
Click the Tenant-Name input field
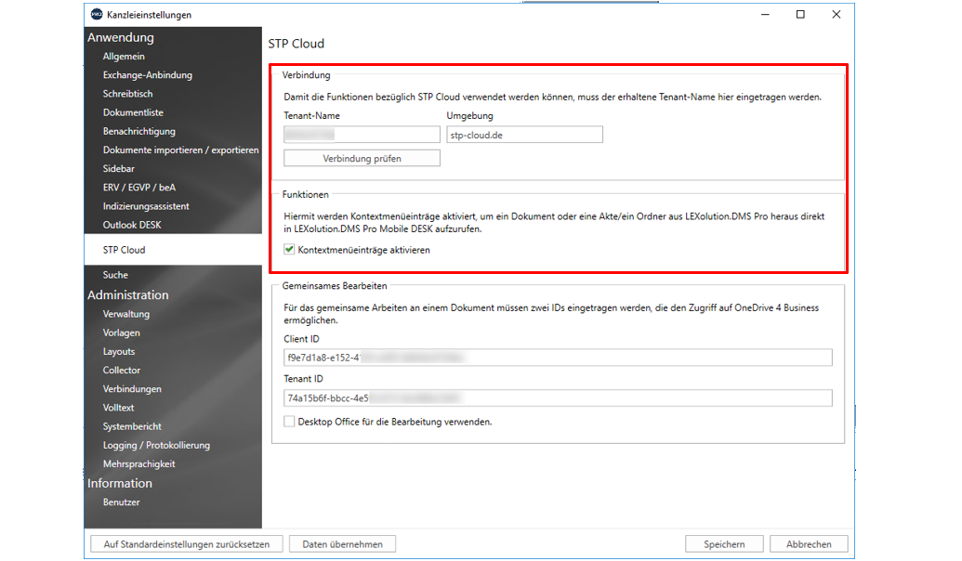[x=362, y=135]
